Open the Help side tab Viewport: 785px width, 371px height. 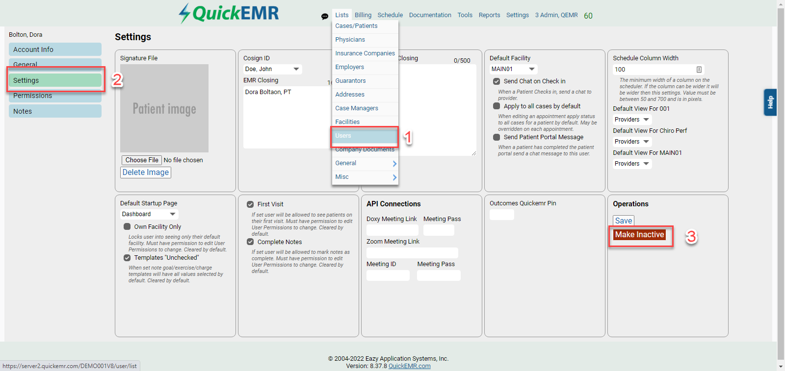point(770,102)
